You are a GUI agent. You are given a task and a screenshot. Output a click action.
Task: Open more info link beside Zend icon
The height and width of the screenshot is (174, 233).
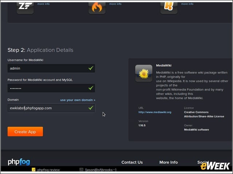43,4
